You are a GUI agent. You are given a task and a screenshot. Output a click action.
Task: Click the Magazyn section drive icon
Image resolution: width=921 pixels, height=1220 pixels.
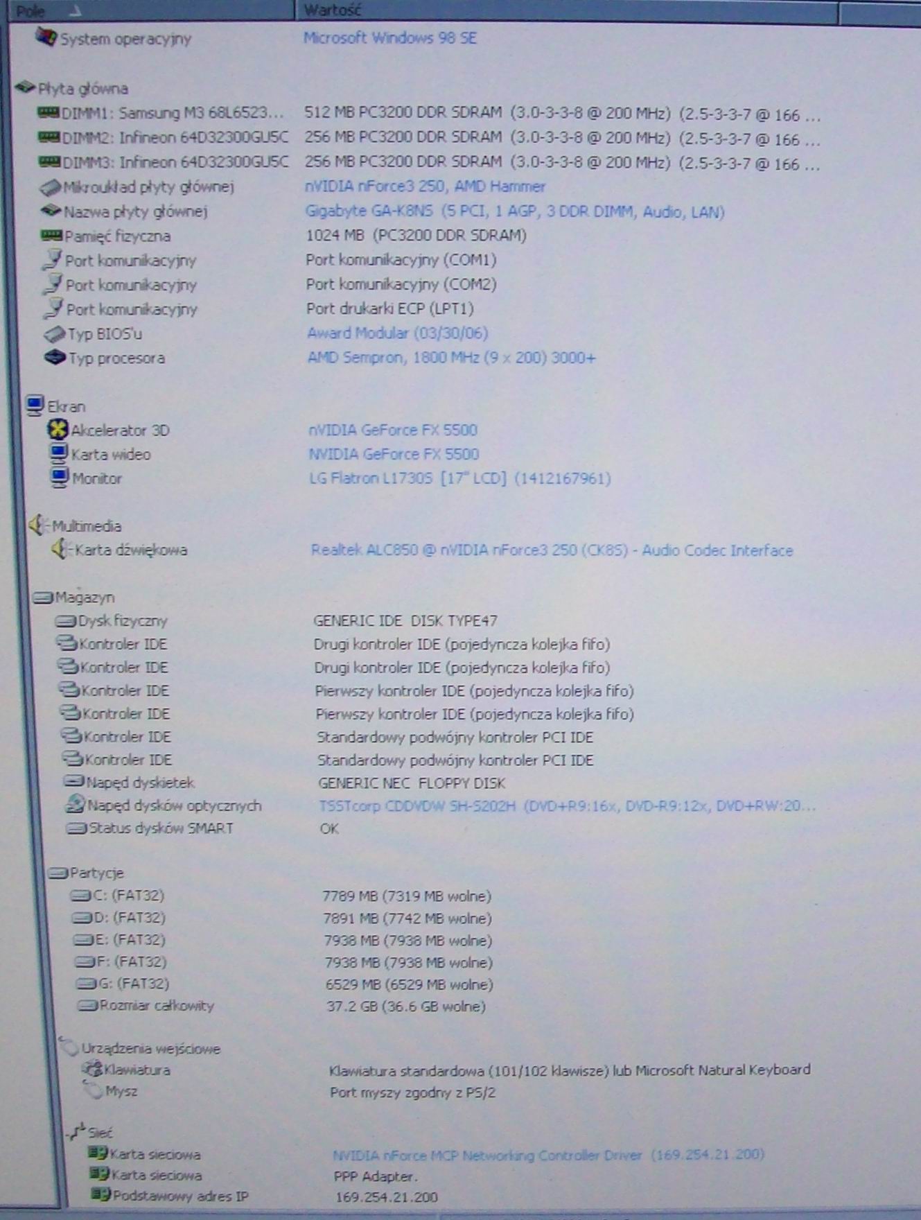tap(43, 597)
